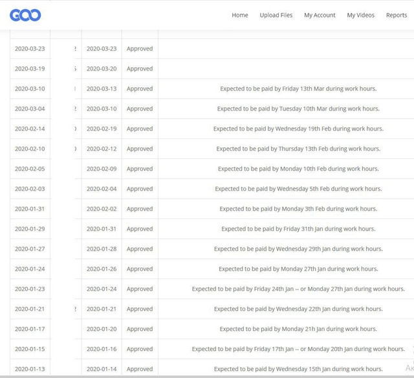Select Approved status in 2020-01-17 row
This screenshot has height=378, width=414.
pyautogui.click(x=140, y=329)
